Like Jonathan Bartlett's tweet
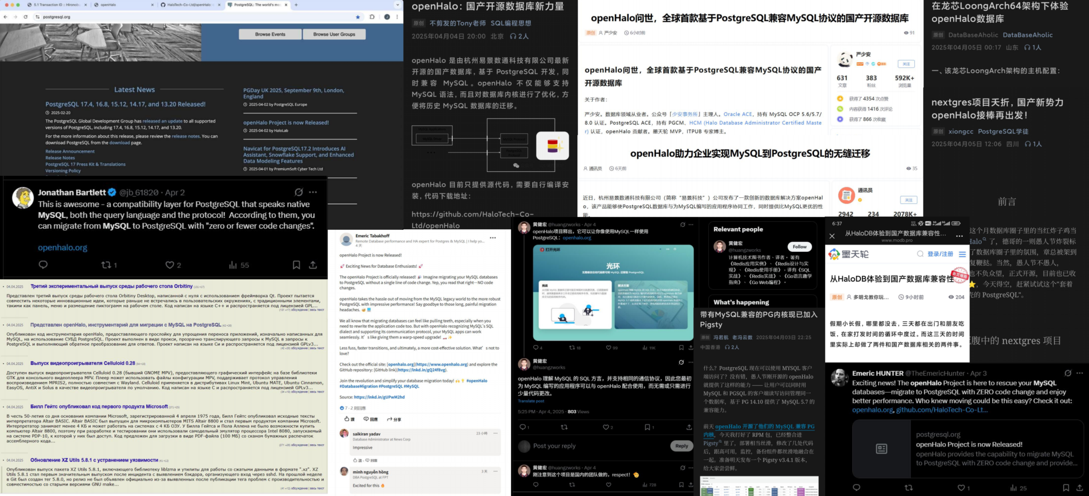This screenshot has height=496, width=1089. [x=170, y=265]
